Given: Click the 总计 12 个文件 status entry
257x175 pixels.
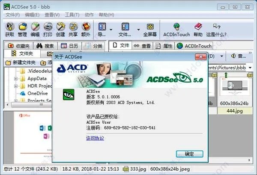Looking at the screenshot, I should [x=31, y=169].
